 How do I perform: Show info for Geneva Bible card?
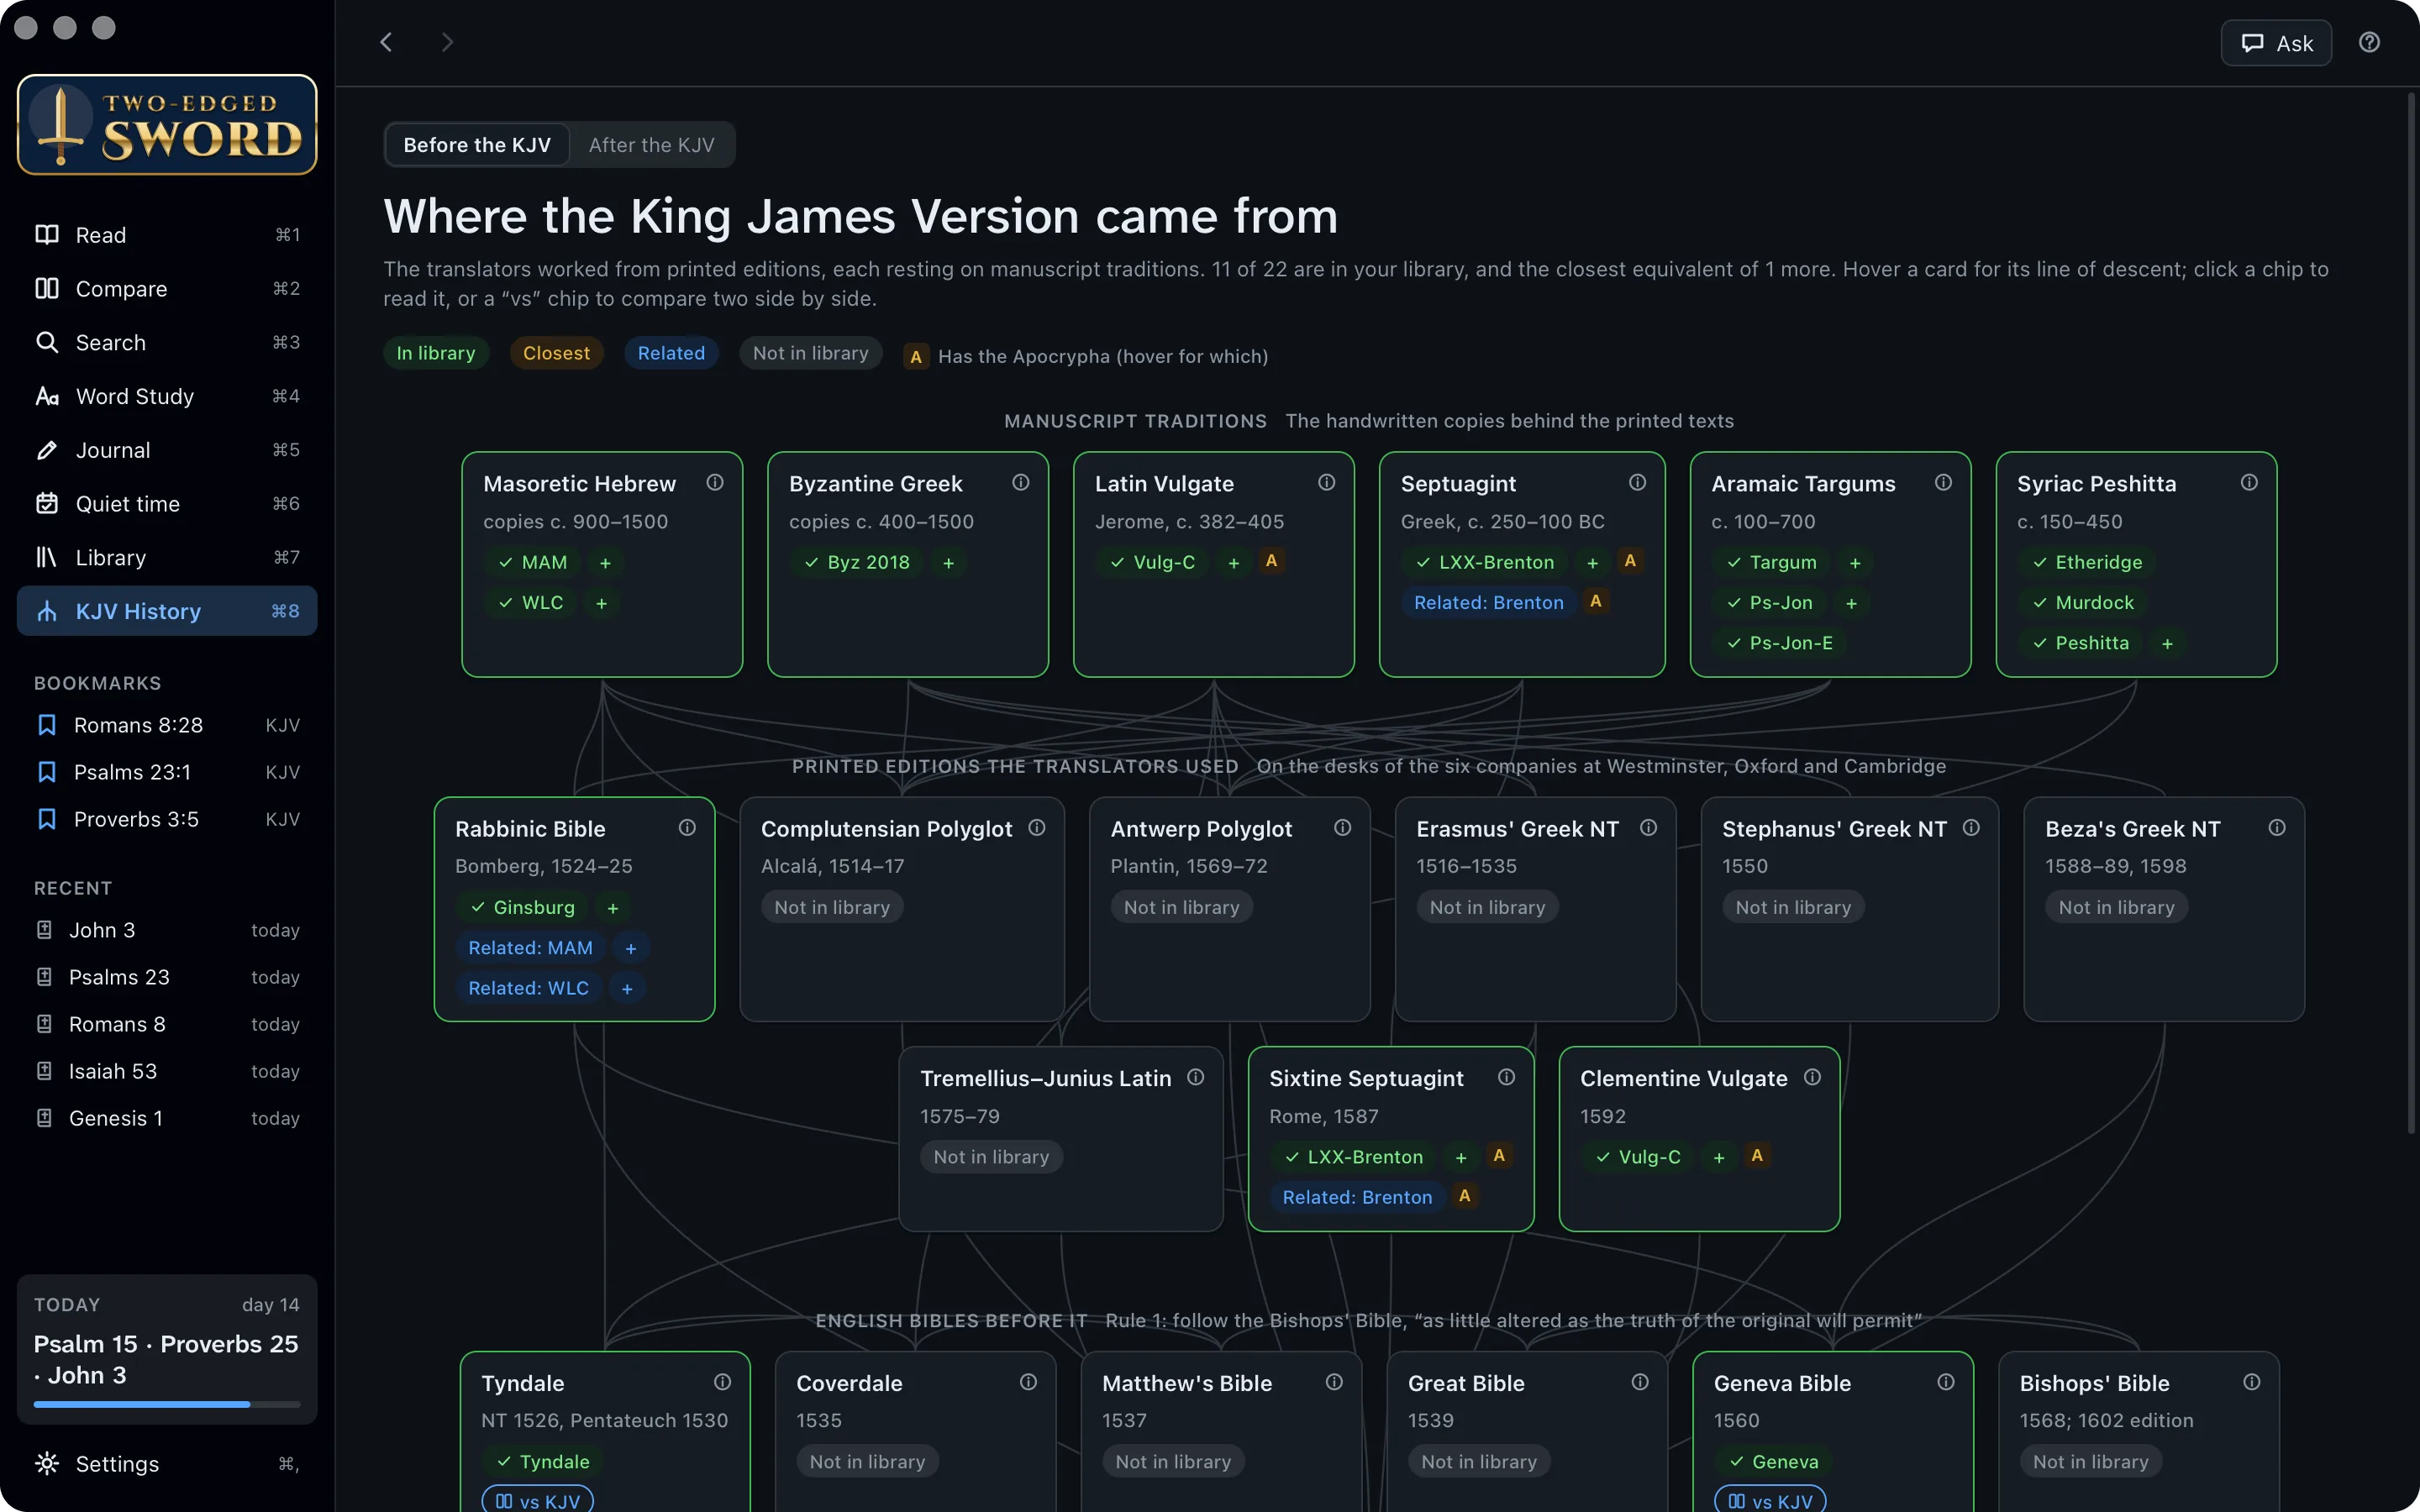(x=1946, y=1382)
